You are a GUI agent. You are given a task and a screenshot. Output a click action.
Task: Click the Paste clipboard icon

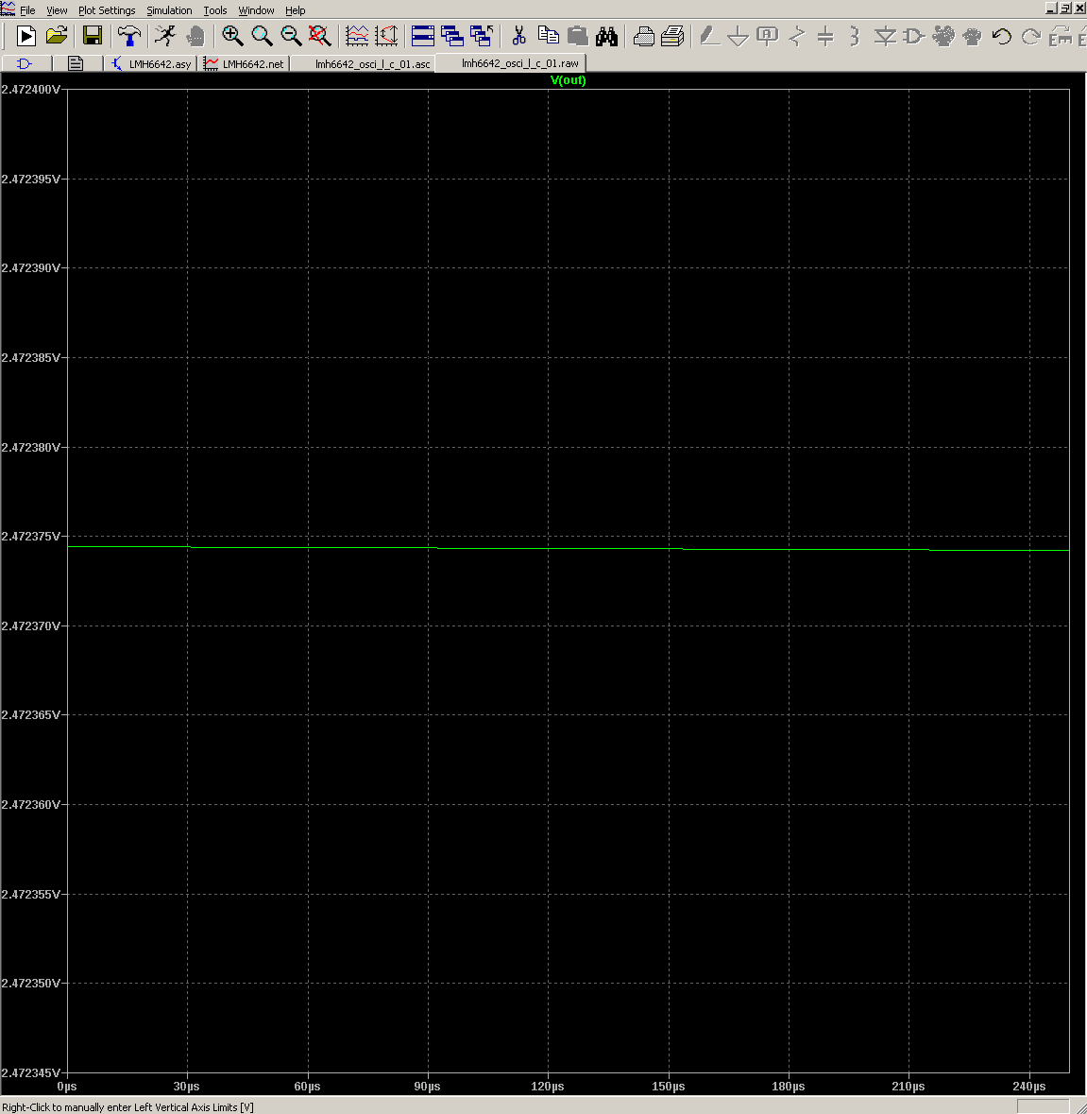point(578,36)
